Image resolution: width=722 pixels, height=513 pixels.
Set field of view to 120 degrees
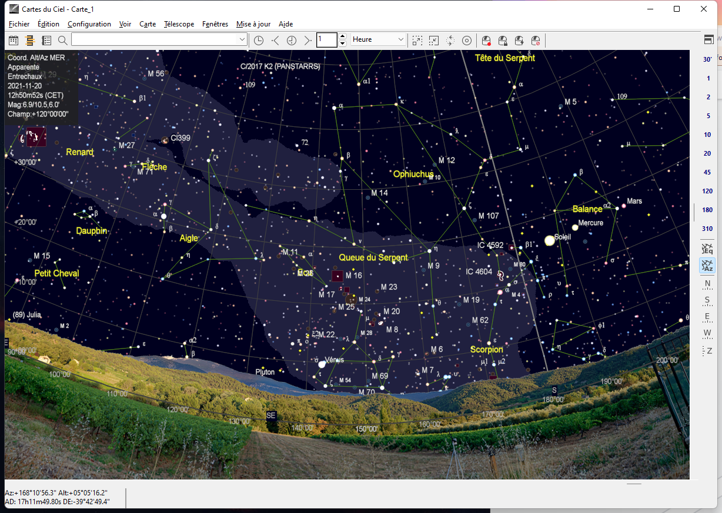pyautogui.click(x=707, y=191)
